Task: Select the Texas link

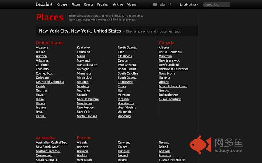Action: pos(122,86)
